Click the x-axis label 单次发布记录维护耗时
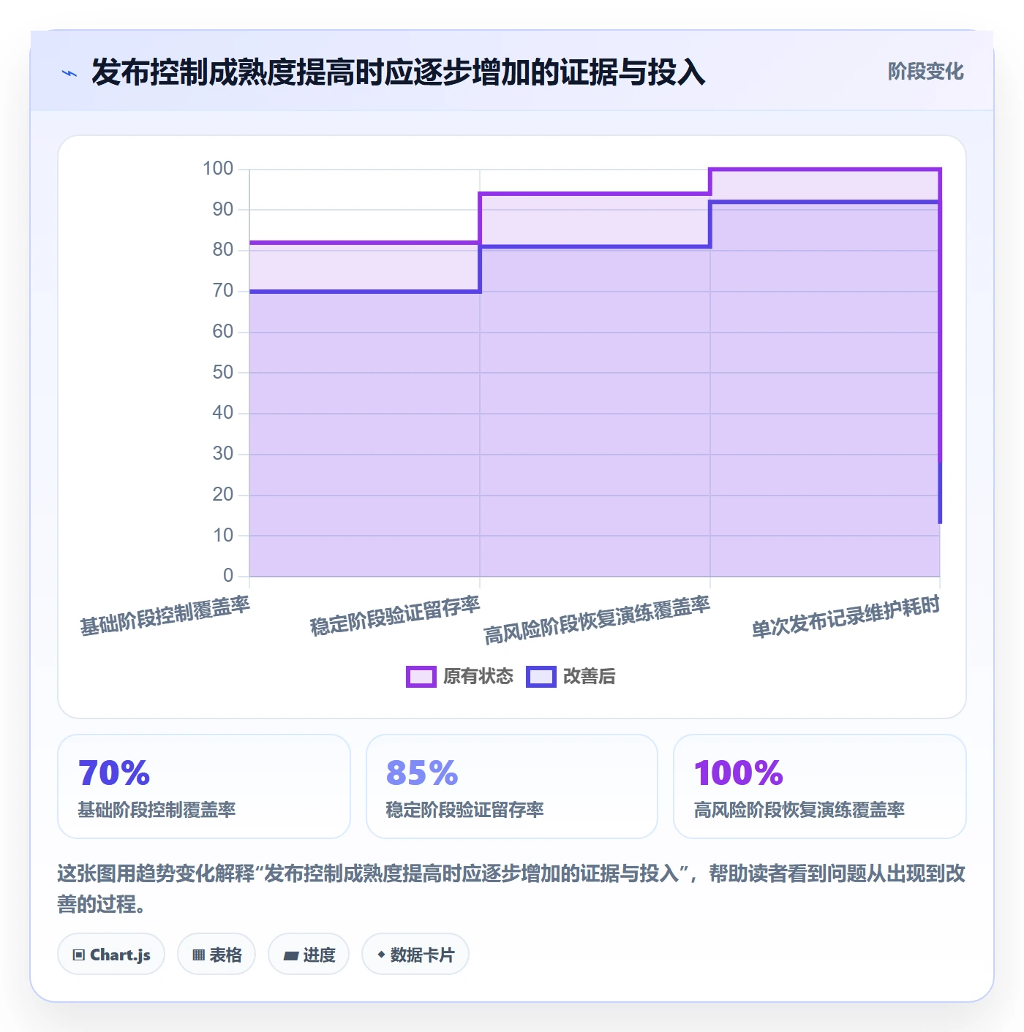Screen dimensions: 1024x1032 [846, 617]
